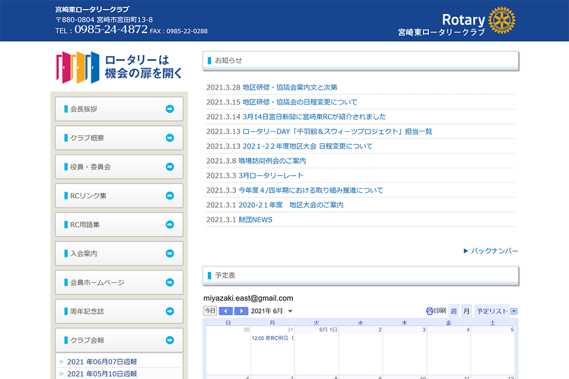The image size is (569, 379).
Task: Go to previous month in calendar
Action: click(226, 311)
